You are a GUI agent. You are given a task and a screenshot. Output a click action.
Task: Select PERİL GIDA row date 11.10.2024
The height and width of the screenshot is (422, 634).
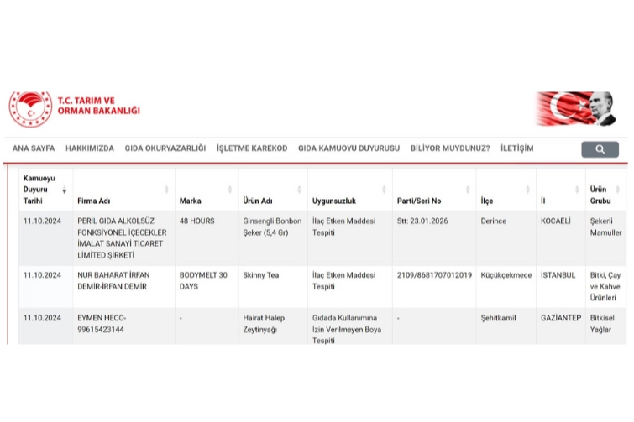45,238
